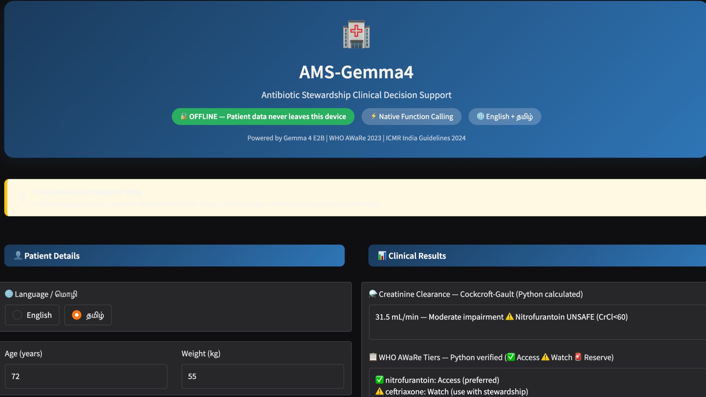Click the lock icon in the OFFLINE badge
The height and width of the screenshot is (397, 706).
[184, 116]
